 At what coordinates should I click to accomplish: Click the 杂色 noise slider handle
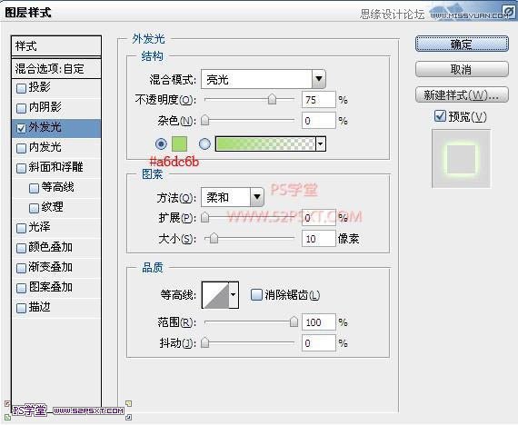[204, 120]
